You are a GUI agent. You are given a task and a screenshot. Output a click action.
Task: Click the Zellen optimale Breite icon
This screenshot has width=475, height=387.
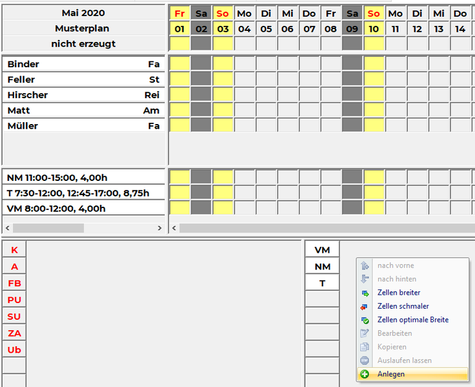365,320
